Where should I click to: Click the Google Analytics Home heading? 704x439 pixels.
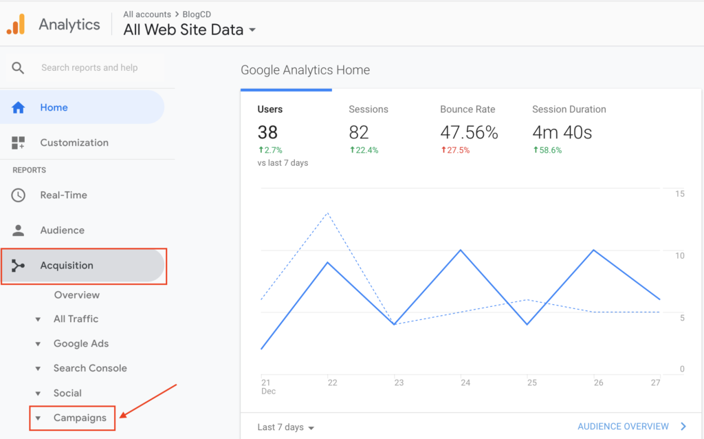(x=305, y=70)
